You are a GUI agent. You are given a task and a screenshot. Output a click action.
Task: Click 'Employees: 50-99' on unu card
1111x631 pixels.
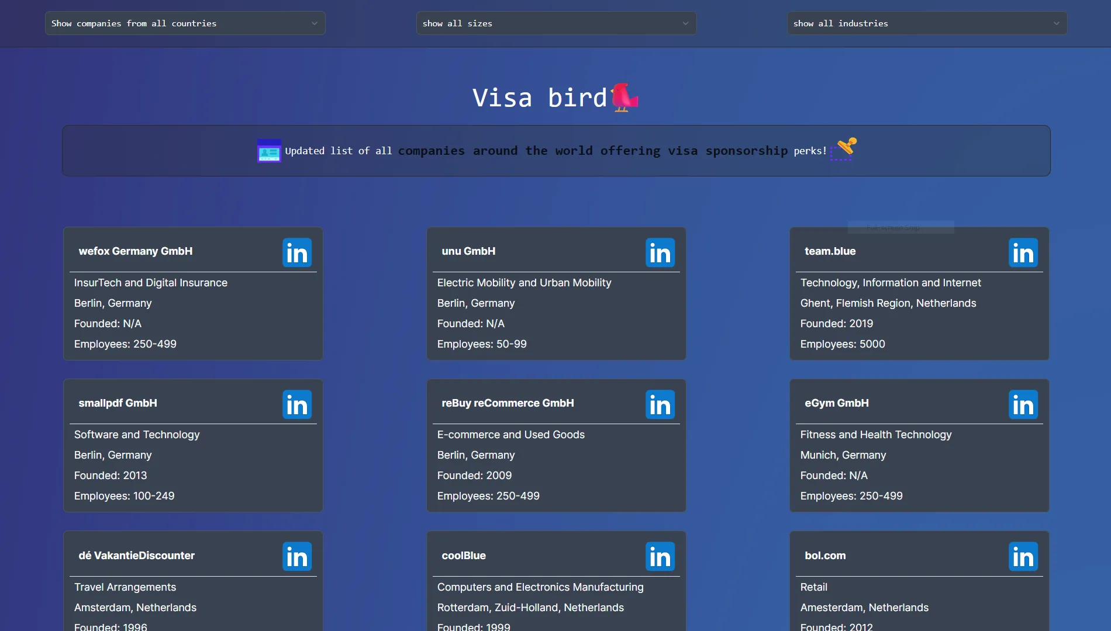pos(482,344)
